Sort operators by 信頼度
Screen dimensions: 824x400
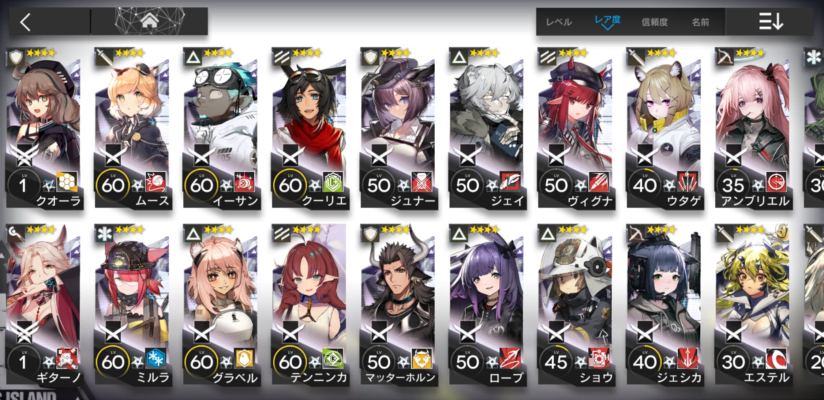[655, 22]
